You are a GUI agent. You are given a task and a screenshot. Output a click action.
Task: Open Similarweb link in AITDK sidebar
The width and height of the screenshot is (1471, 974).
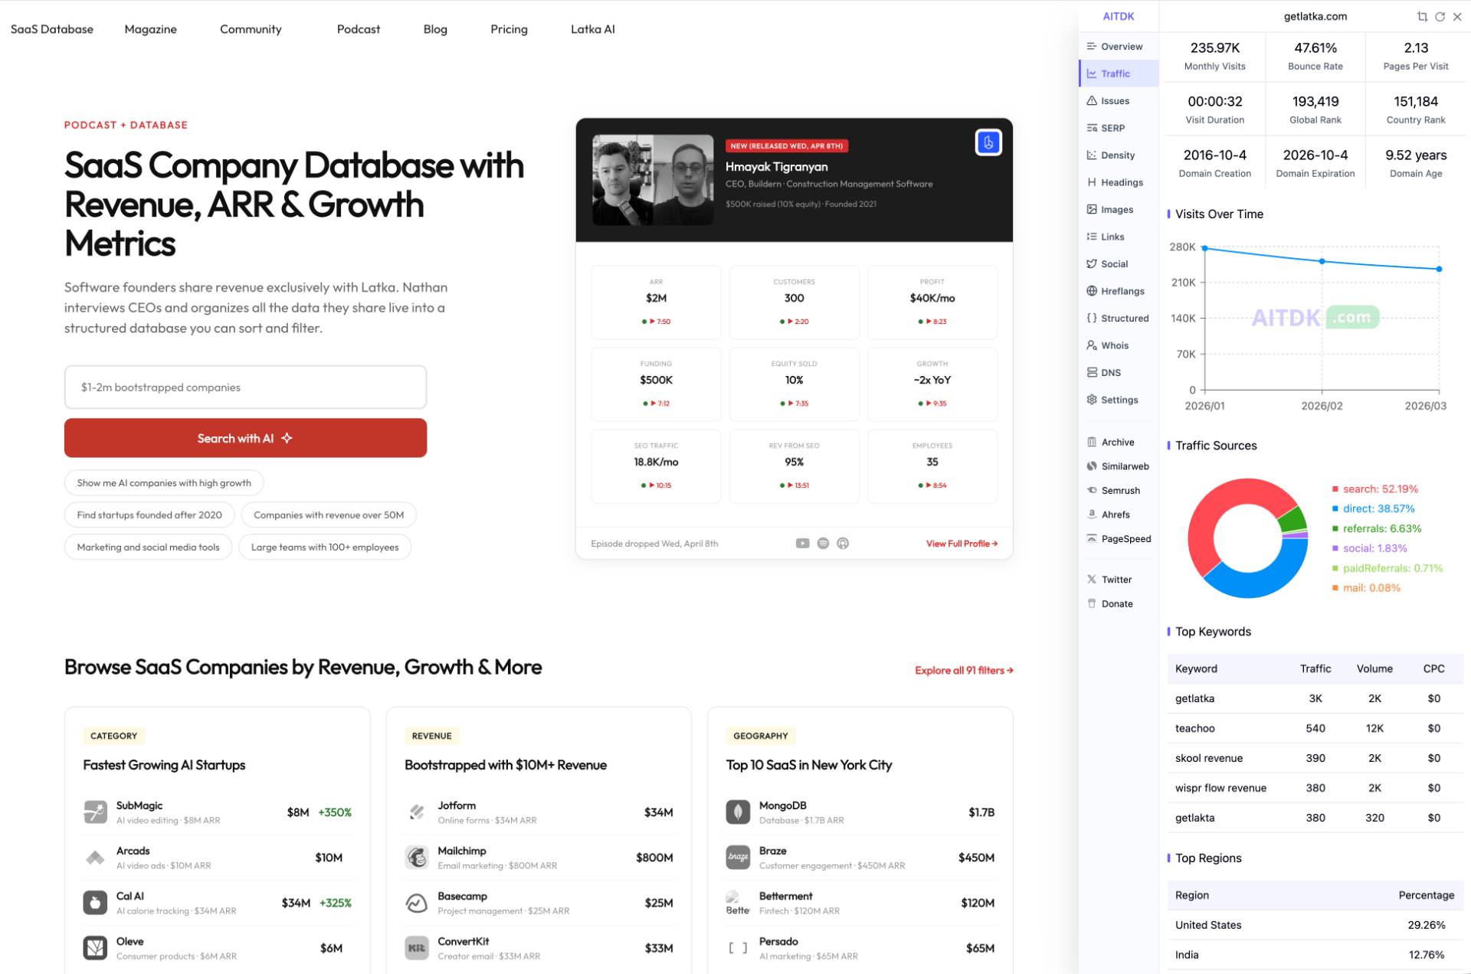point(1119,466)
